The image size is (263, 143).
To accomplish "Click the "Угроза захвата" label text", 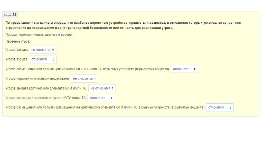I will (x=17, y=50).
